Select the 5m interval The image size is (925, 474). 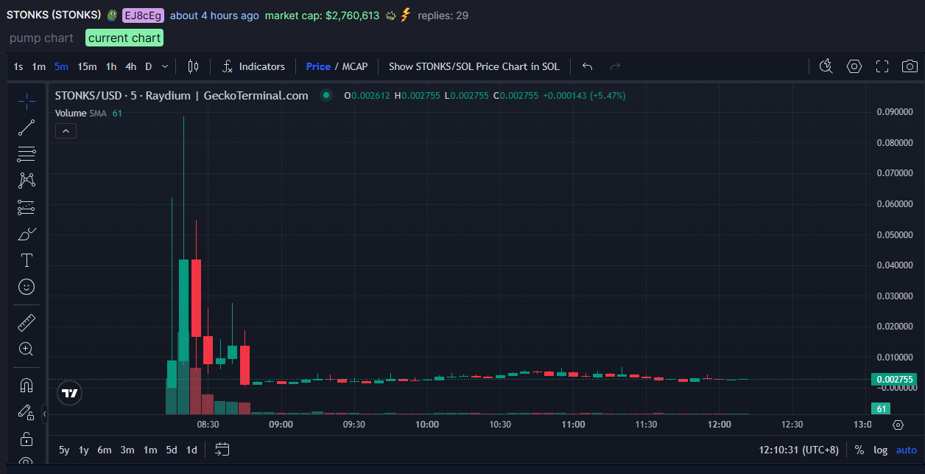point(61,66)
